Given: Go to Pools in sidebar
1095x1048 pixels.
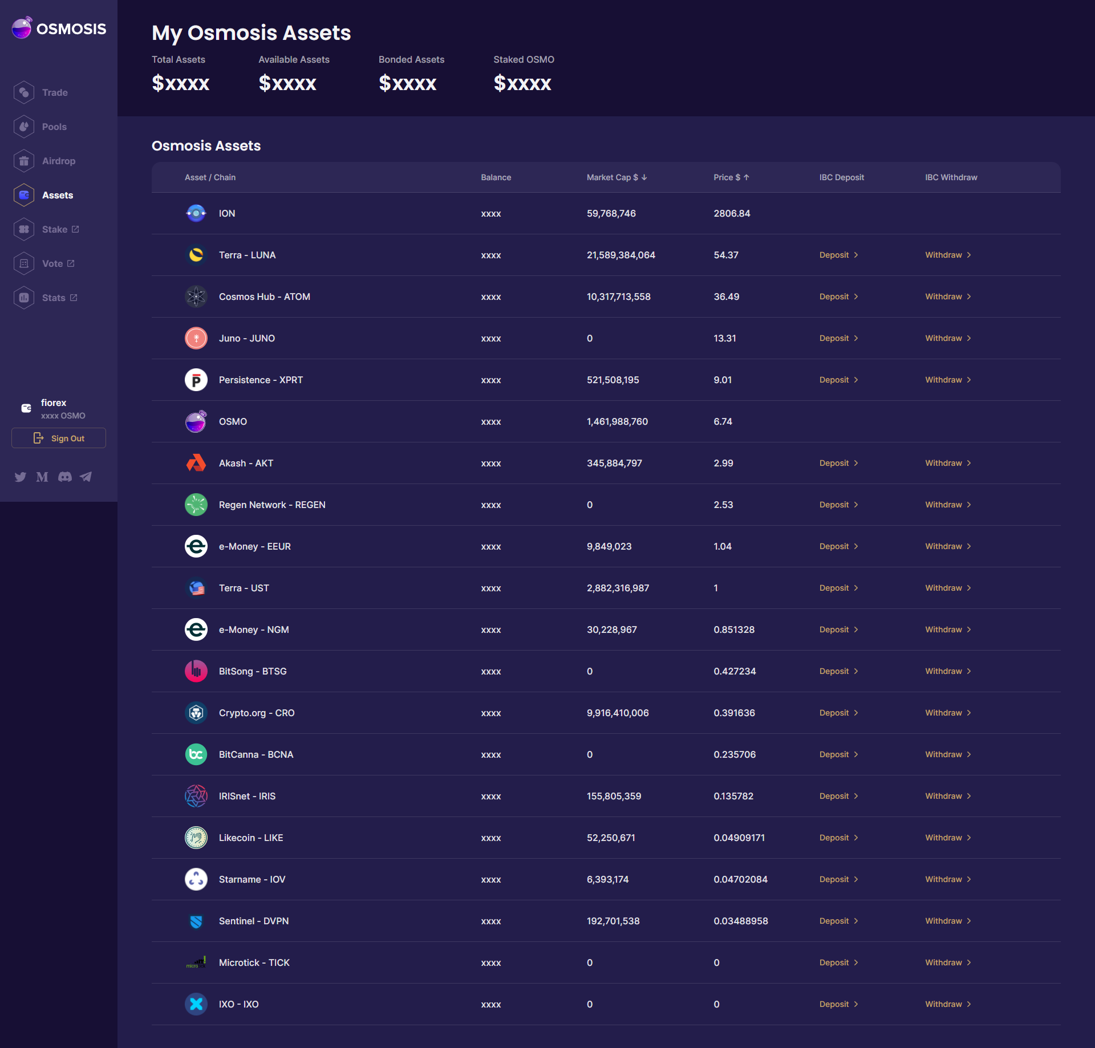Looking at the screenshot, I should pos(54,127).
